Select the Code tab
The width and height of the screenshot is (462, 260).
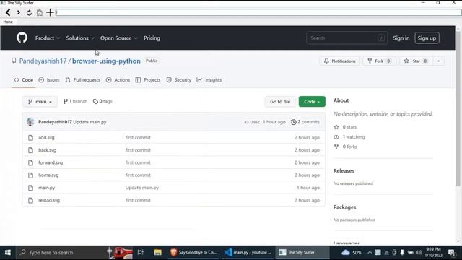click(24, 80)
